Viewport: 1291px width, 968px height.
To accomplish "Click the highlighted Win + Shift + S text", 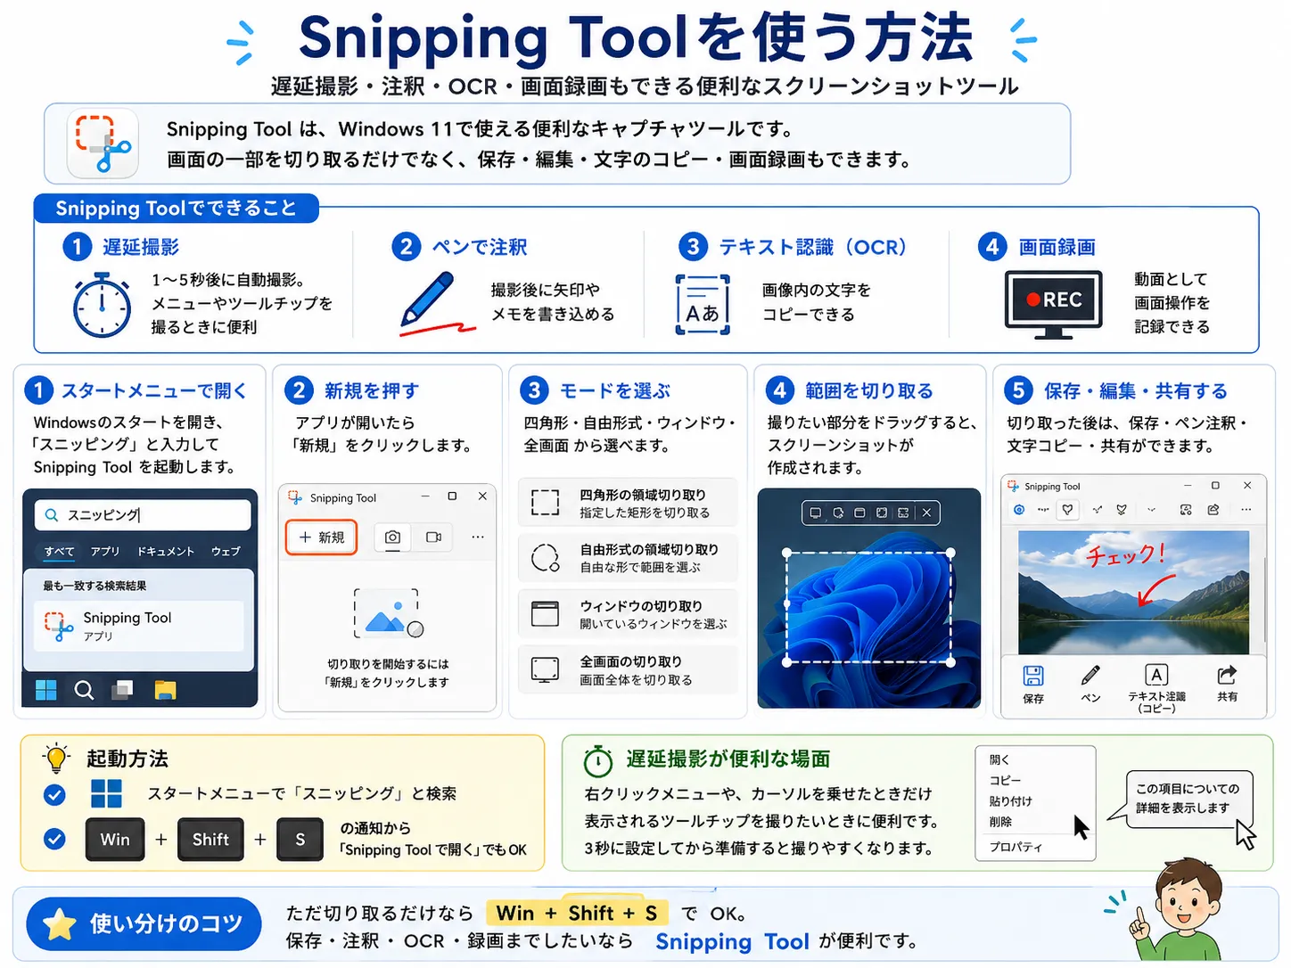I will point(577,914).
